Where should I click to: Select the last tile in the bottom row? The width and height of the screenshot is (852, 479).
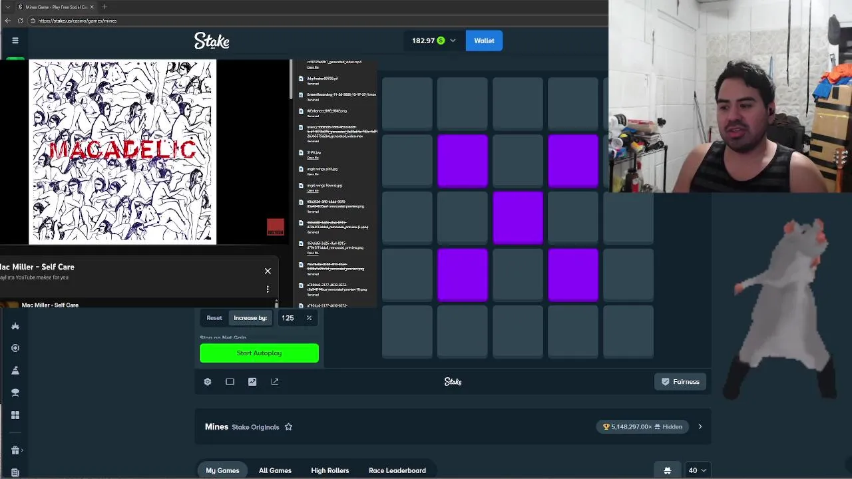pyautogui.click(x=628, y=332)
